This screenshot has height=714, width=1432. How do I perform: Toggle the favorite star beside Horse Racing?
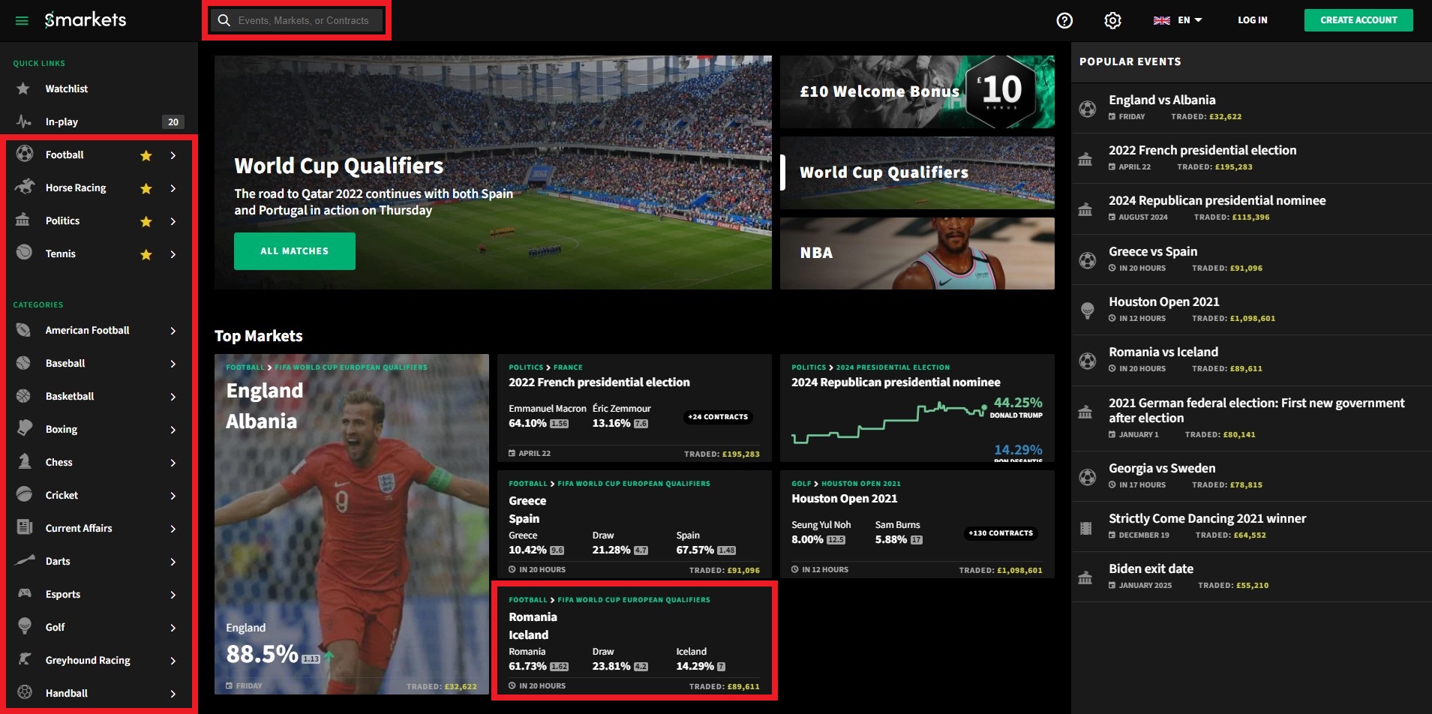tap(146, 188)
